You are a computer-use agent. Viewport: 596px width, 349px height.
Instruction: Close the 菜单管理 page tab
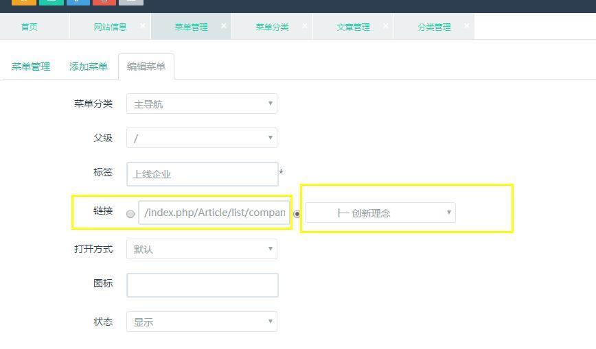click(224, 25)
